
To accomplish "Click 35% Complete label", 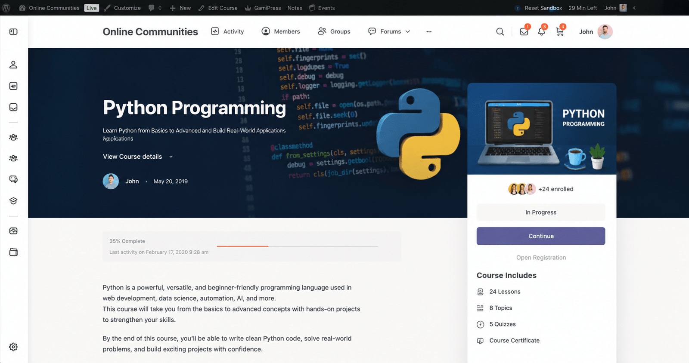I will 127,241.
